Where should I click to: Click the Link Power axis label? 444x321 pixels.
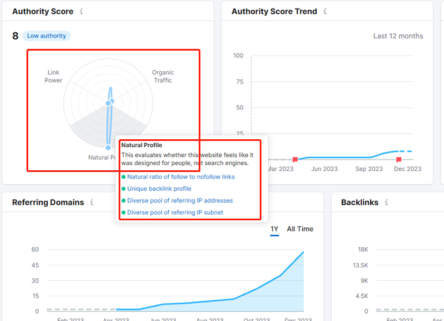[x=53, y=77]
